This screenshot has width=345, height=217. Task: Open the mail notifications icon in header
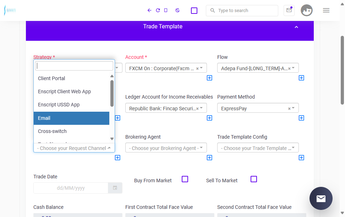click(x=289, y=10)
